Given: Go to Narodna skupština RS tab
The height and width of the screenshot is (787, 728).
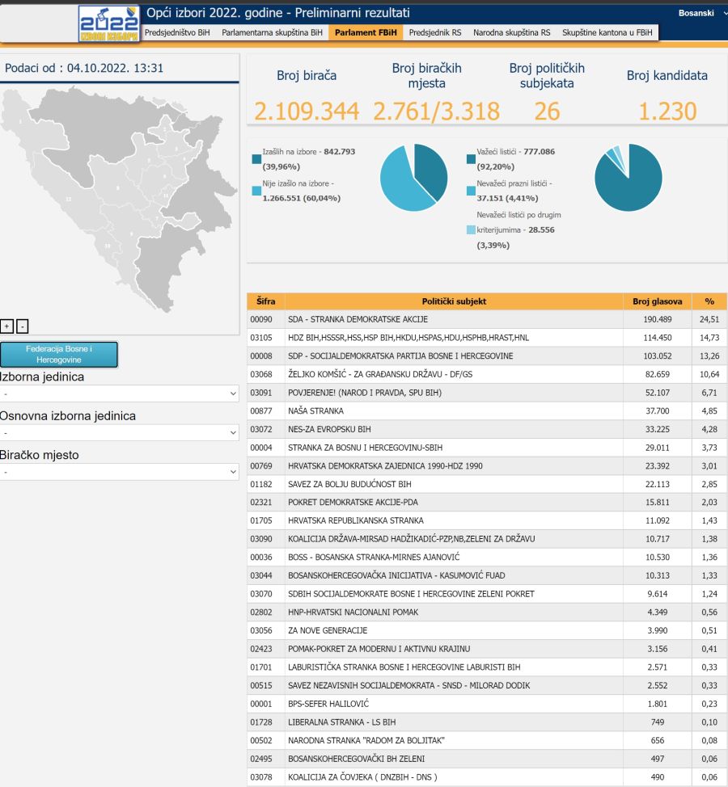Looking at the screenshot, I should tap(511, 32).
